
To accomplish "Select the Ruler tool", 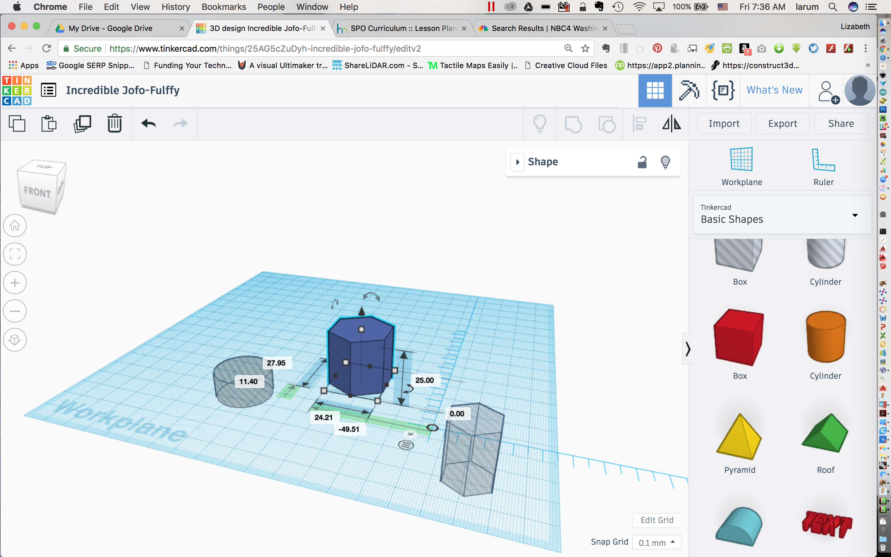I will click(x=824, y=166).
